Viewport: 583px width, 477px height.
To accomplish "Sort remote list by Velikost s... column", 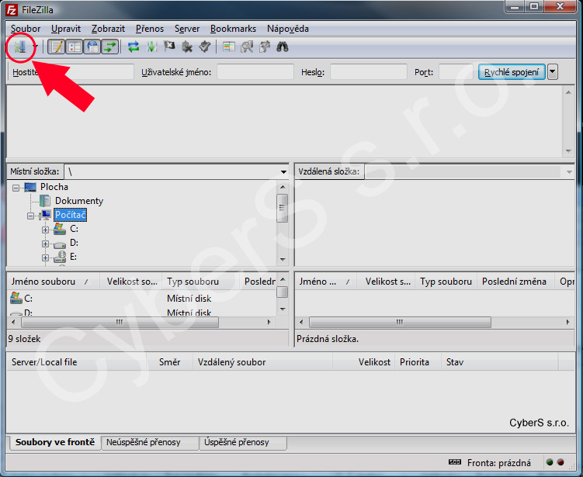I will (x=387, y=282).
